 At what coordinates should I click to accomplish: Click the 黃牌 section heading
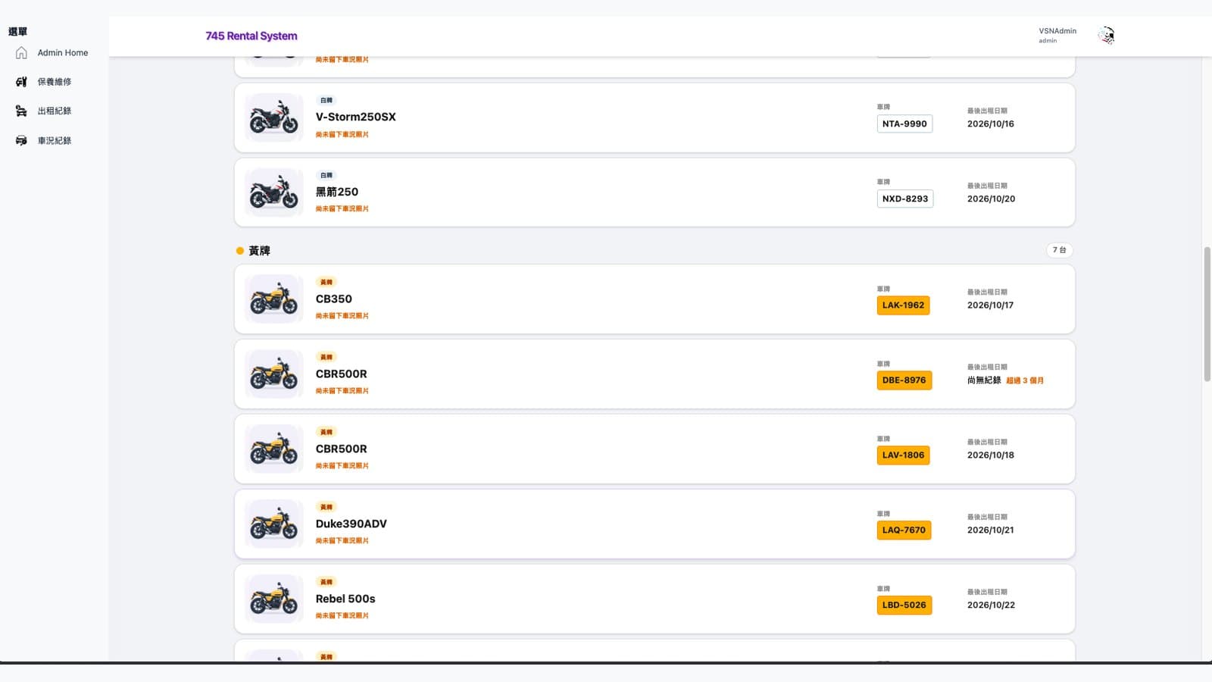(259, 251)
